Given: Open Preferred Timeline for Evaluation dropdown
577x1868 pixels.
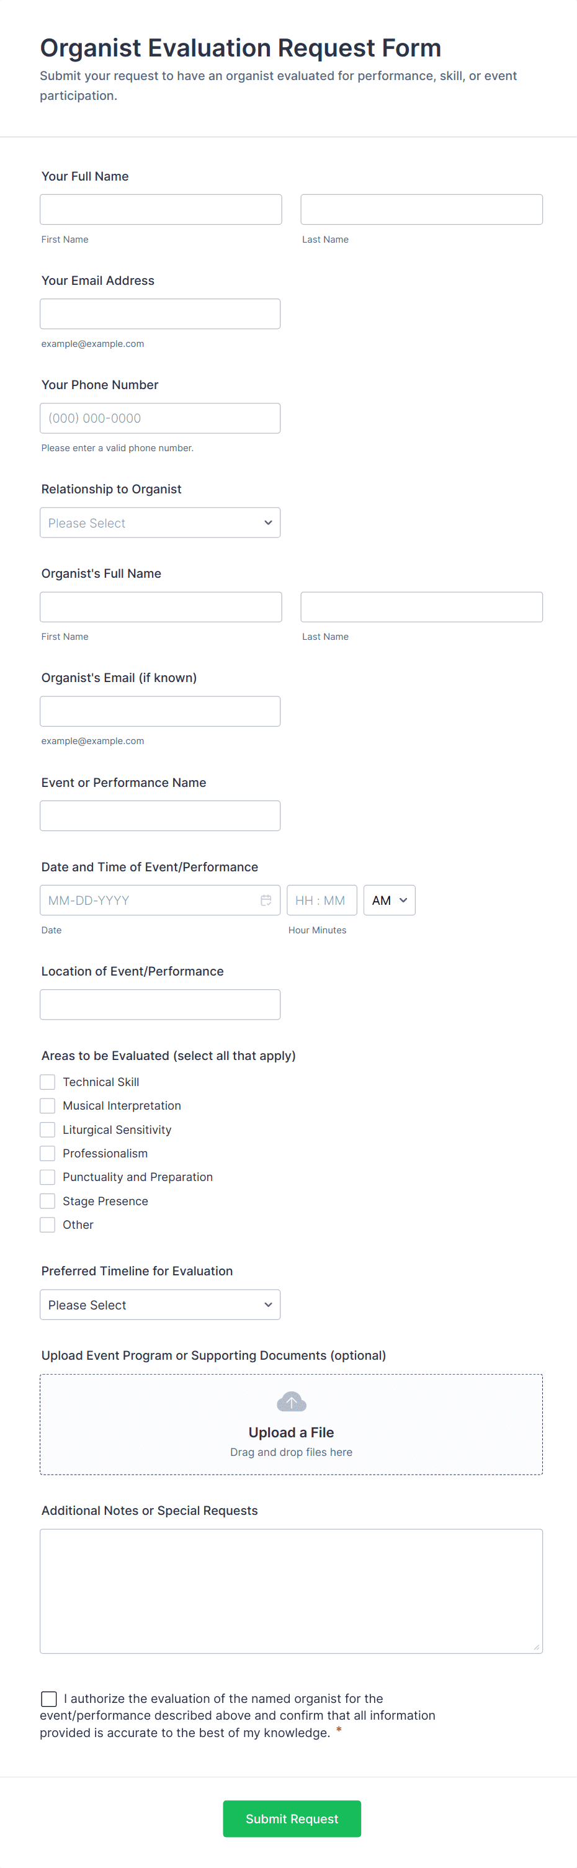Looking at the screenshot, I should tap(160, 1304).
